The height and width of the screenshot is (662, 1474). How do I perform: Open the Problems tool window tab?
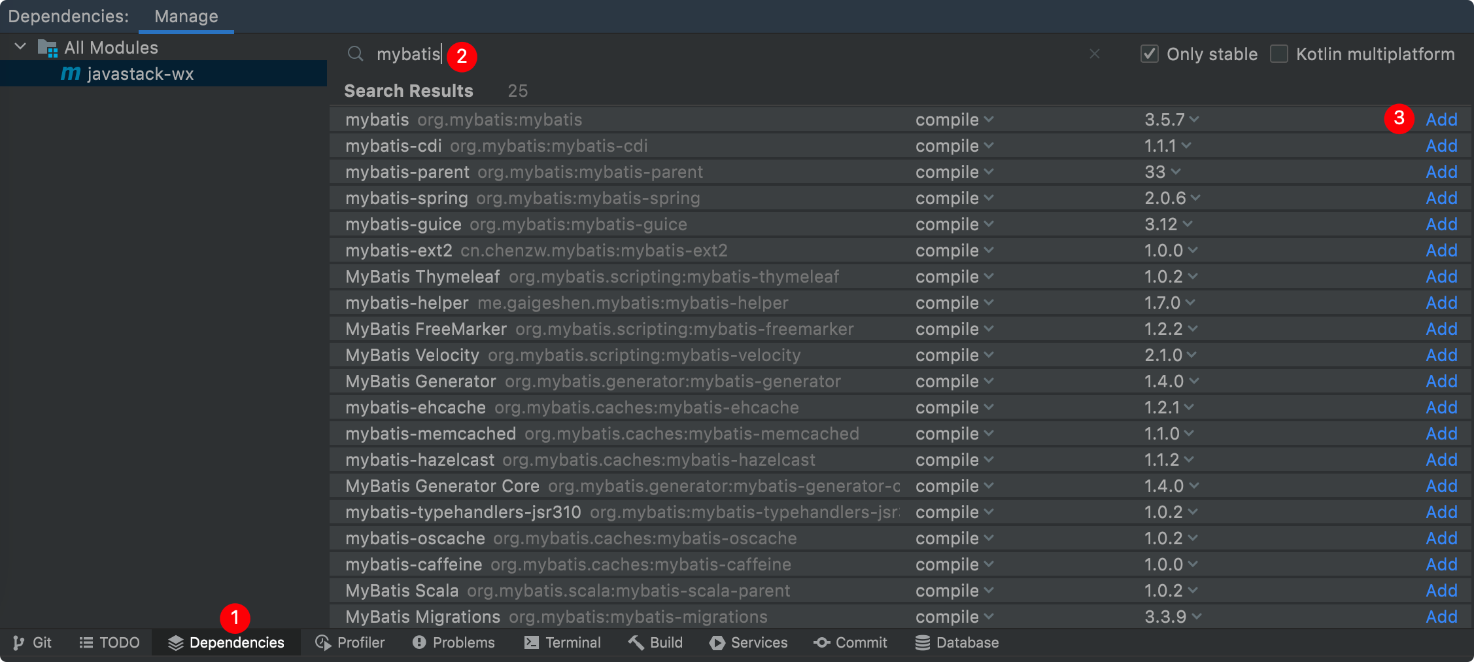click(453, 643)
